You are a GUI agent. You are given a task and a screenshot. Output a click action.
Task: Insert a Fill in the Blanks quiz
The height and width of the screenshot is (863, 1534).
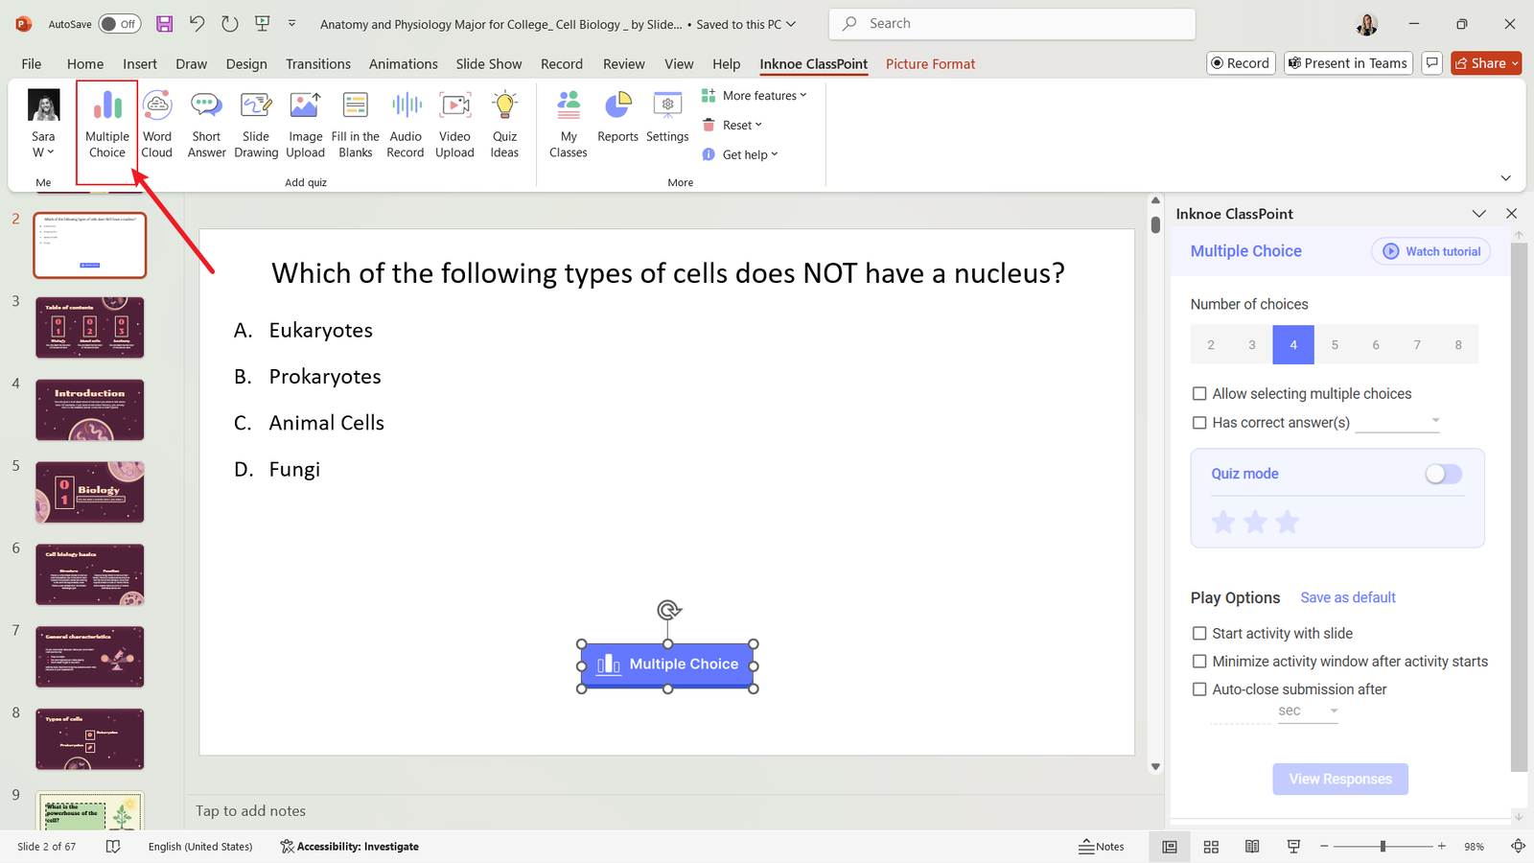click(355, 125)
